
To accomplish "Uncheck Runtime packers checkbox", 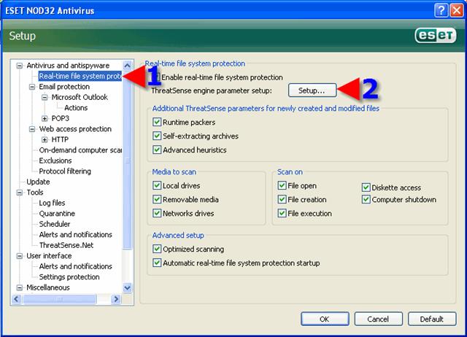I will pos(157,123).
